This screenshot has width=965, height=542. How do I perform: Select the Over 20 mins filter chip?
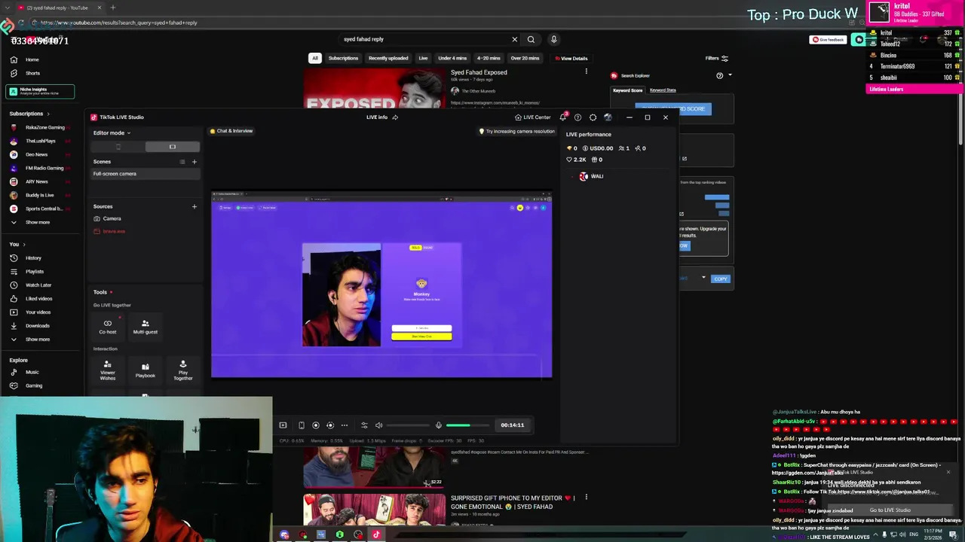click(525, 58)
